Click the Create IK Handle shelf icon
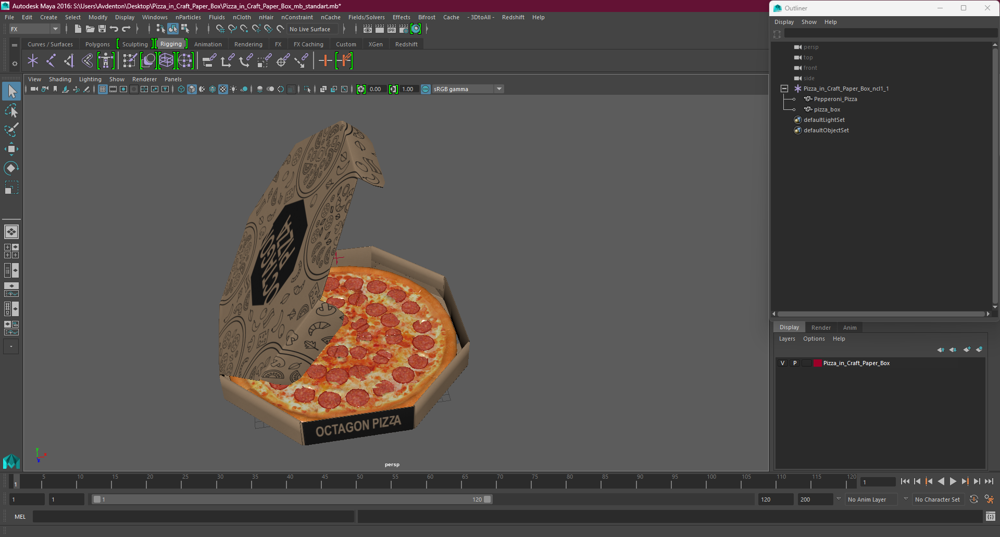The width and height of the screenshot is (1000, 537). click(69, 61)
